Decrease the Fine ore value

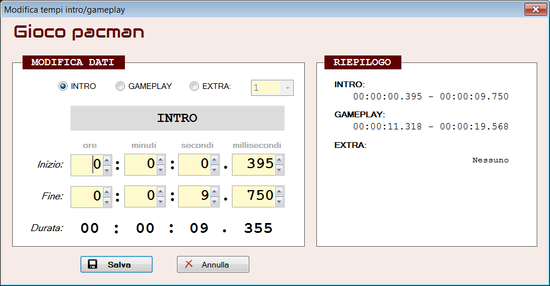coord(106,201)
